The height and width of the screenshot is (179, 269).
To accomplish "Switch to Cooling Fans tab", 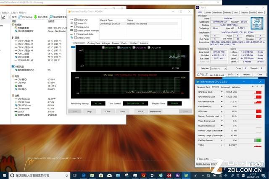I will pos(93,43).
